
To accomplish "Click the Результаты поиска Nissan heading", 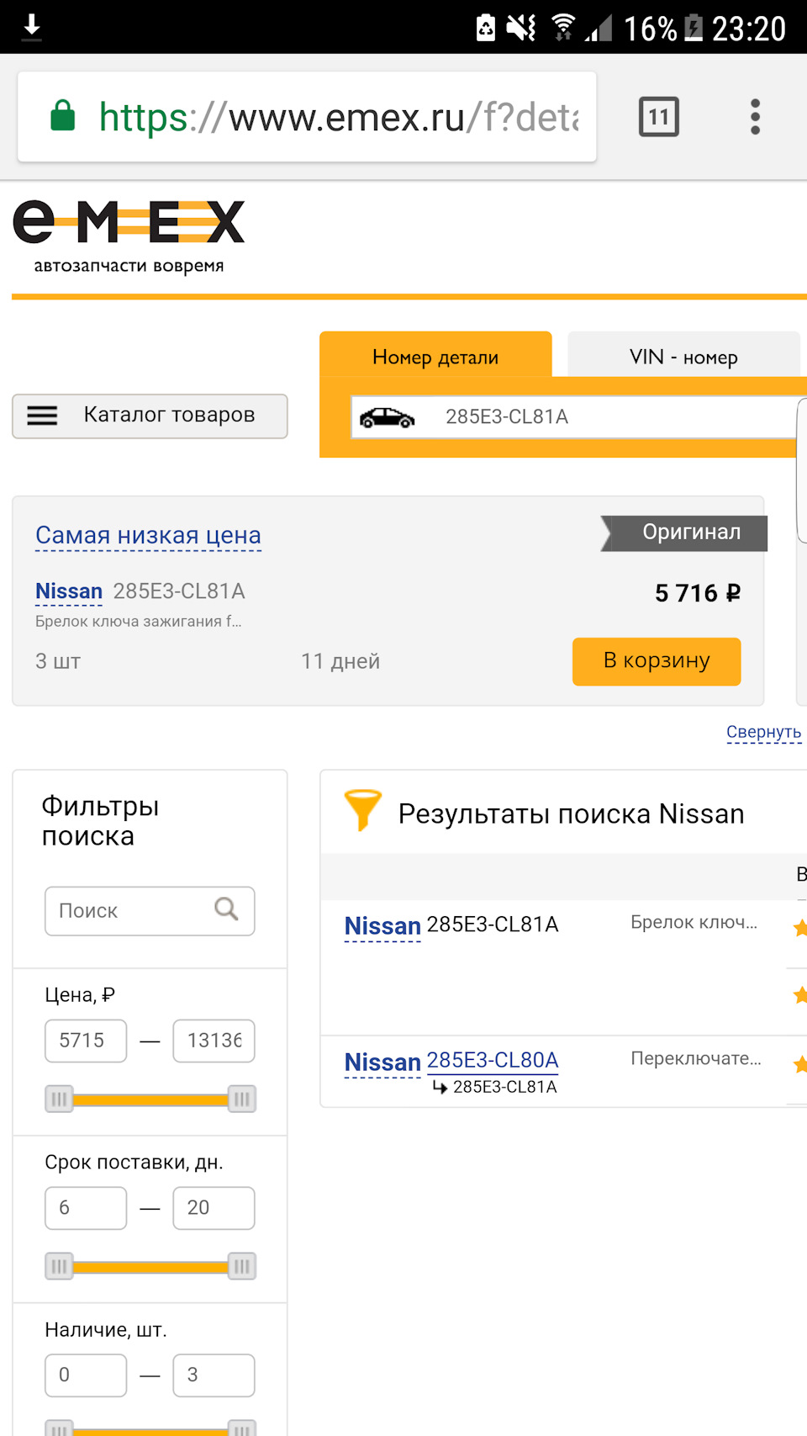I will (571, 813).
